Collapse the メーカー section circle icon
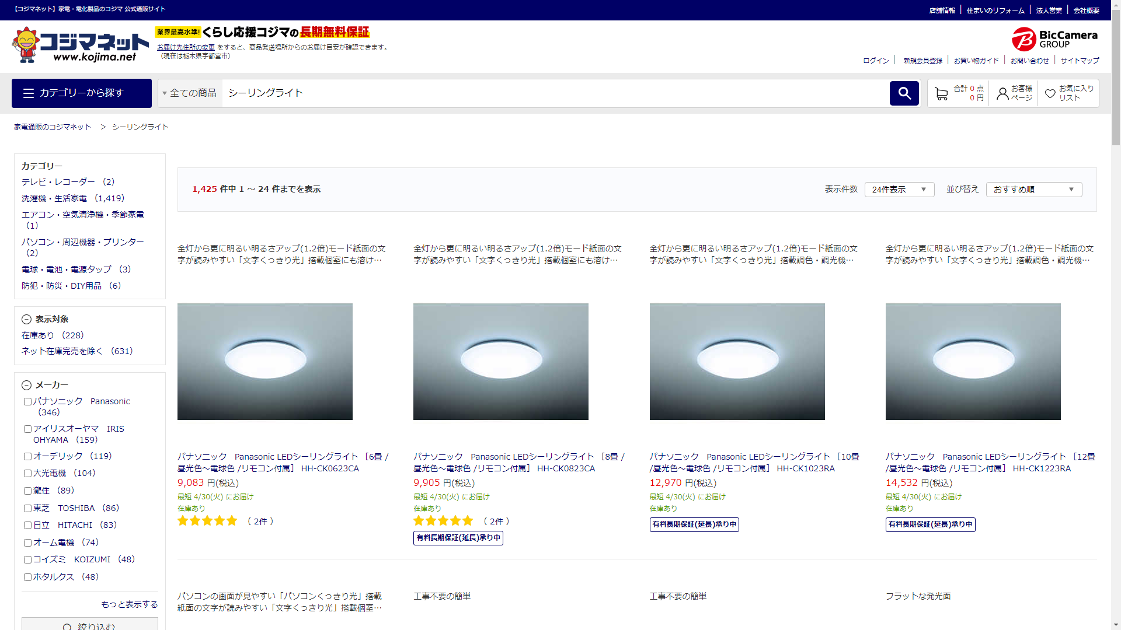 (x=26, y=385)
